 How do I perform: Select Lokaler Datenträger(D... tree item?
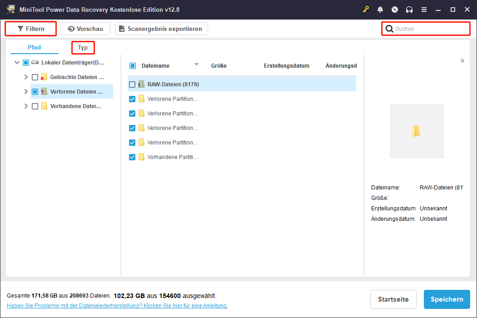coord(73,62)
